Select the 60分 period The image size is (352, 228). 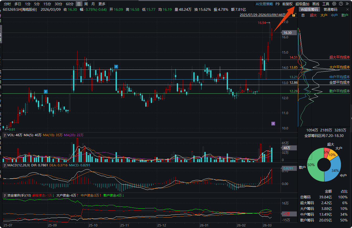pos(70,4)
